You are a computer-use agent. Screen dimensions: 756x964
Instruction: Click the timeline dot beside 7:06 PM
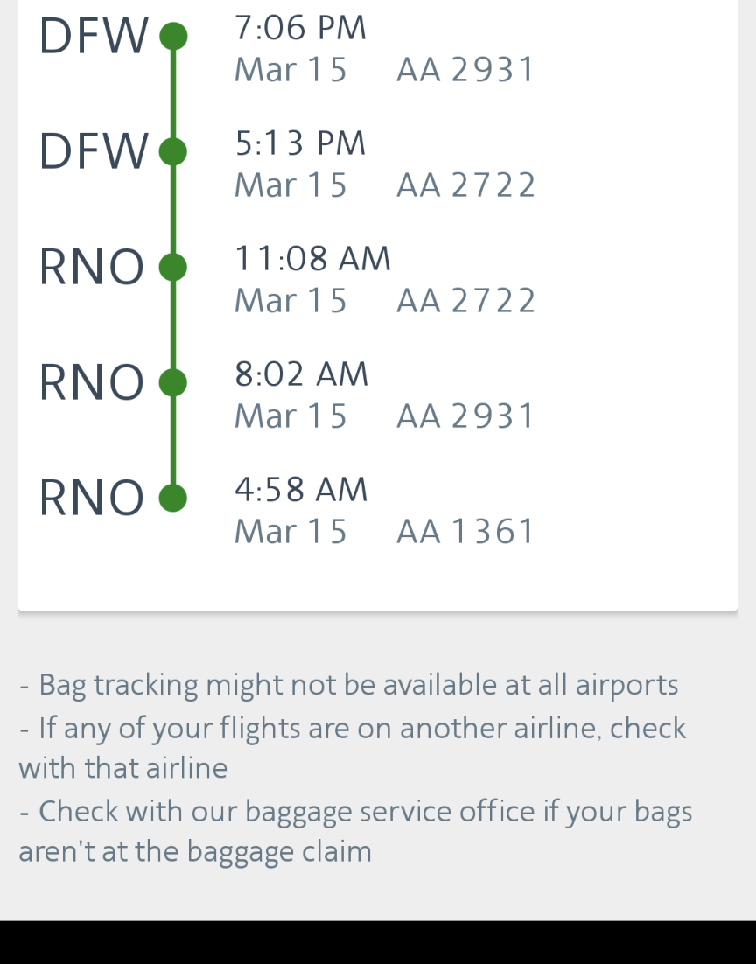(173, 37)
